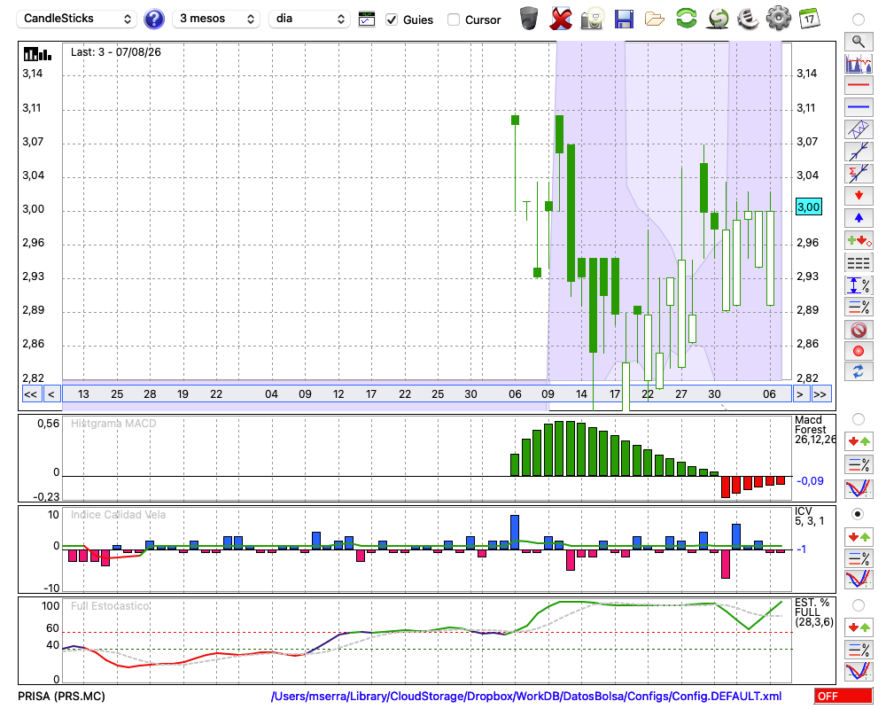886x709 pixels.
Task: Click Estocastico panel indicator curve button
Action: [x=859, y=671]
